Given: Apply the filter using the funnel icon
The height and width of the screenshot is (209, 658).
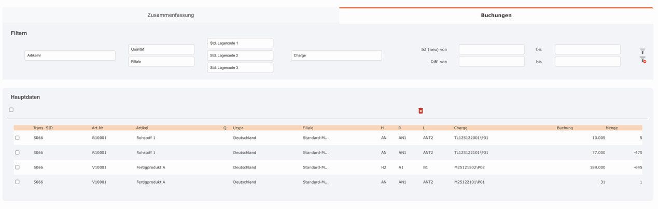Looking at the screenshot, I should [642, 51].
